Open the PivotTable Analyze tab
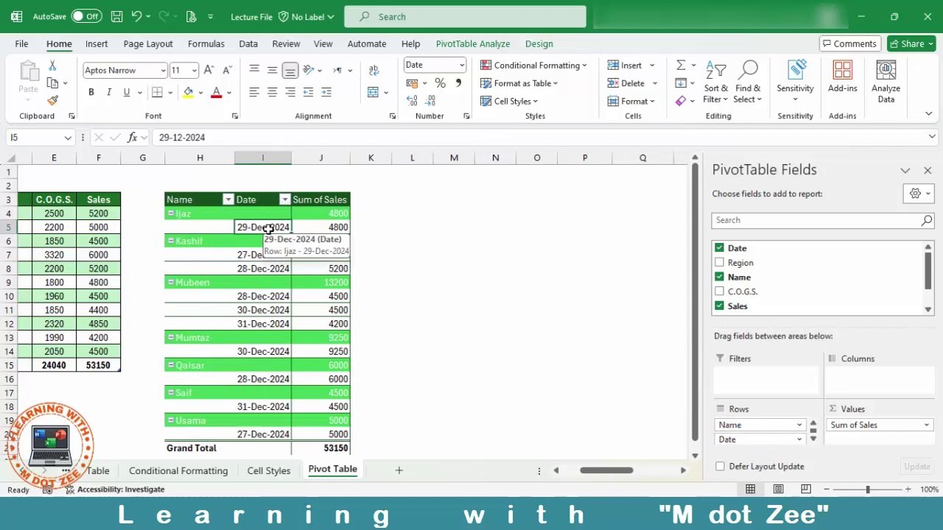Screen dimensions: 943x530 click(473, 44)
